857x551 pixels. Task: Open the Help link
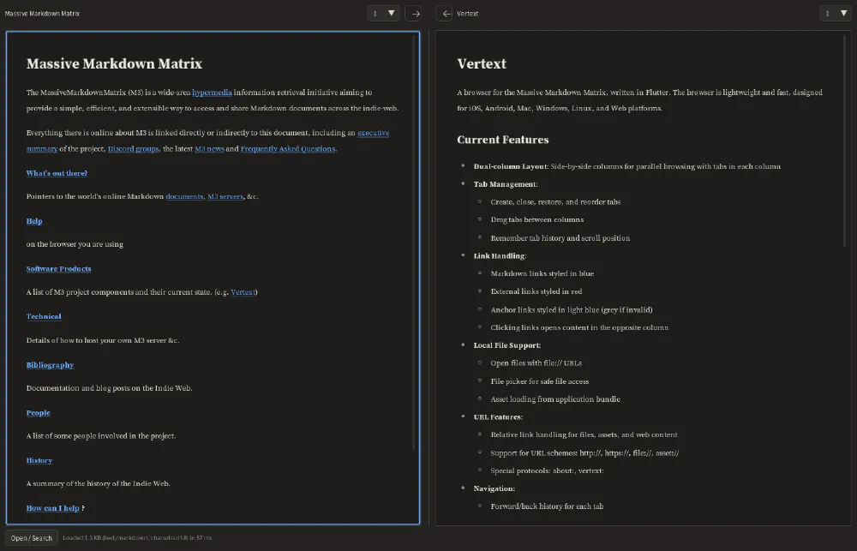click(34, 221)
